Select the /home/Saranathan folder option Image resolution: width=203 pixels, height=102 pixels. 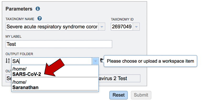click(x=55, y=85)
